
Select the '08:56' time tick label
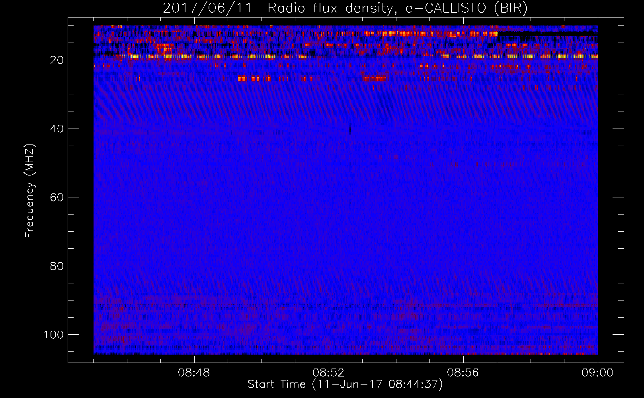coord(463,373)
